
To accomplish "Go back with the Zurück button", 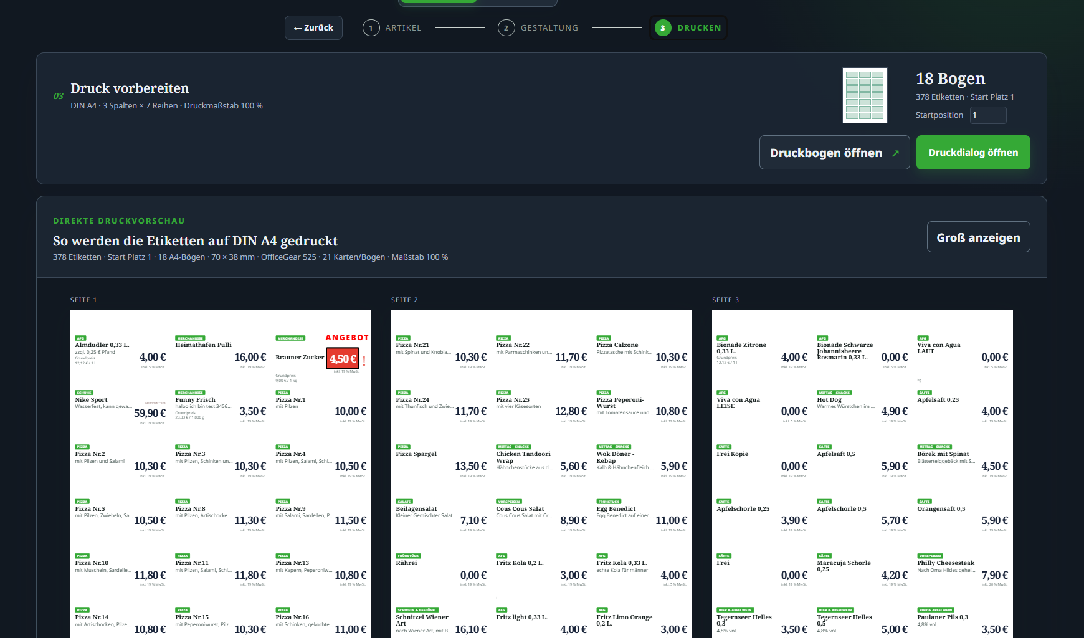I will point(313,27).
